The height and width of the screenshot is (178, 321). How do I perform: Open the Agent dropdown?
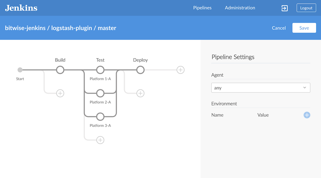pyautogui.click(x=260, y=88)
